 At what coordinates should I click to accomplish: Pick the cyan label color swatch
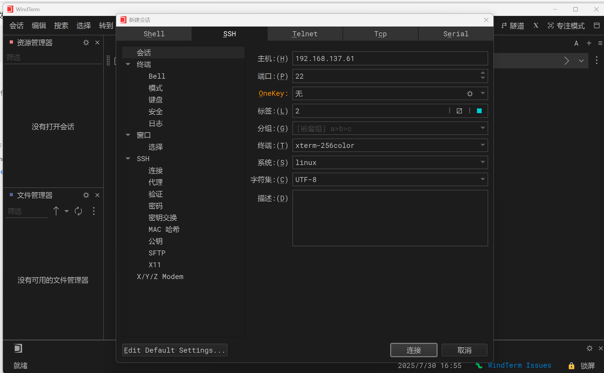(479, 110)
